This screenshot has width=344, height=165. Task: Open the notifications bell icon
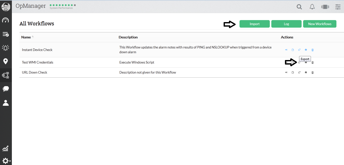[x=312, y=7]
